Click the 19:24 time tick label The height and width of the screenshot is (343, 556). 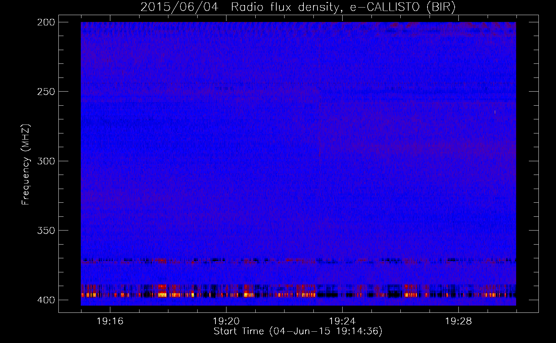pos(342,321)
